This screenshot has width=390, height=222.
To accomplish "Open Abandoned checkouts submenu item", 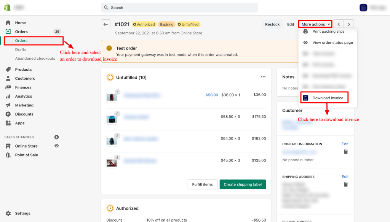I will tap(35, 59).
